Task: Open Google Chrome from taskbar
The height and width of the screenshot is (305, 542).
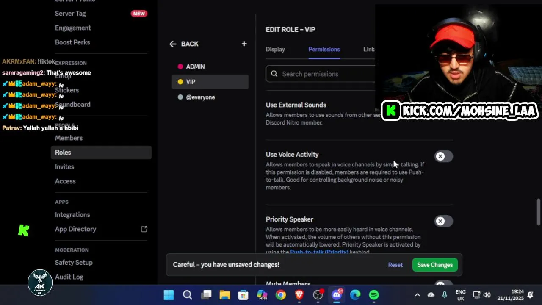Action: click(x=281, y=295)
